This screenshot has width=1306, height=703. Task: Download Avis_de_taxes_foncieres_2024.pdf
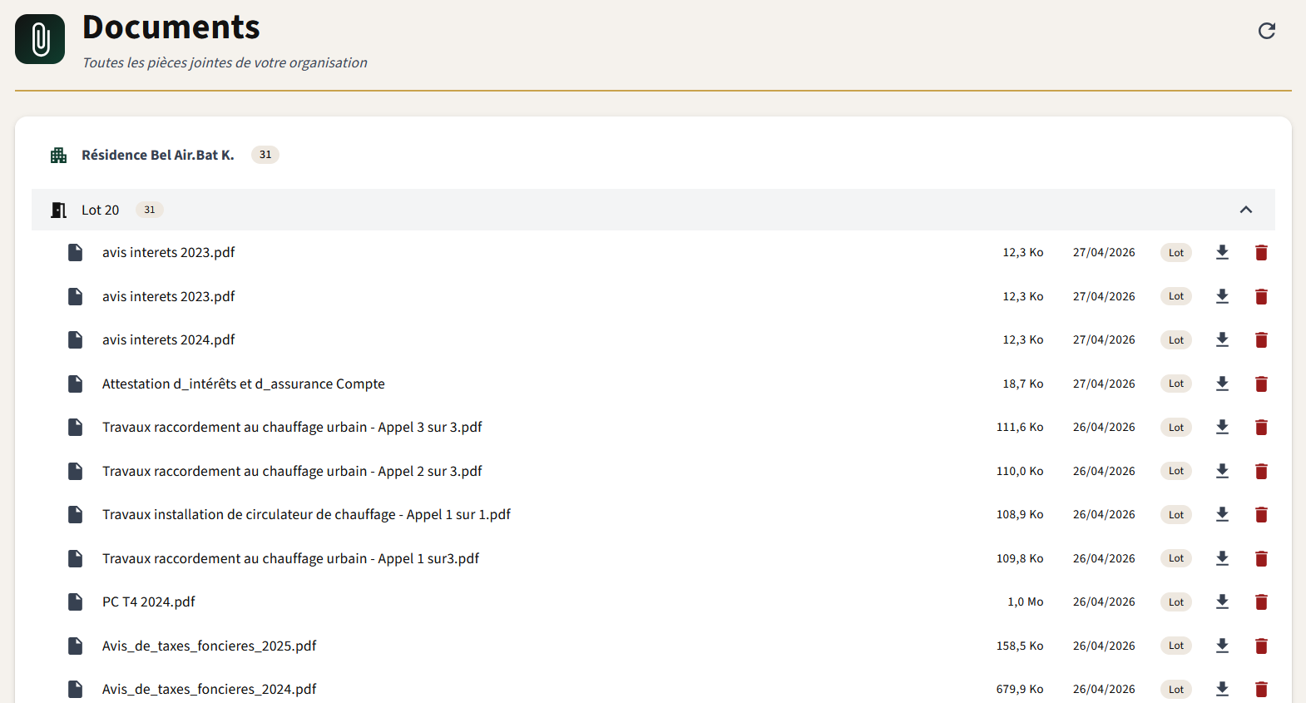[x=1222, y=689]
